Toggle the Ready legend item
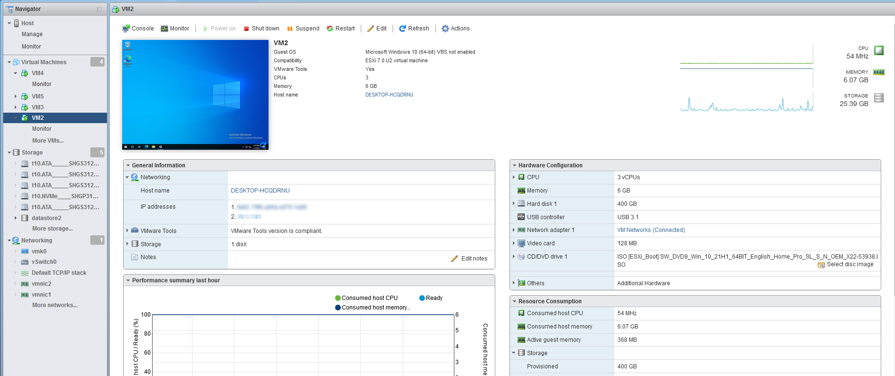This screenshot has height=376, width=895. click(431, 298)
